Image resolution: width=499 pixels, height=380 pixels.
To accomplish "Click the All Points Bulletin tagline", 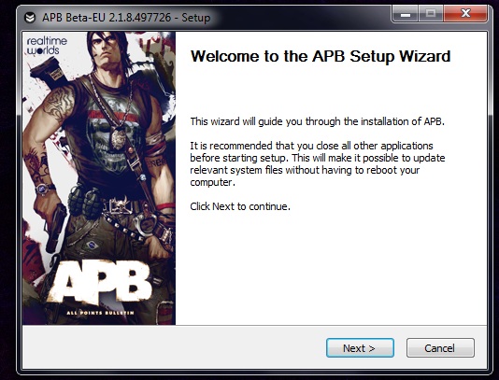I will (x=100, y=313).
